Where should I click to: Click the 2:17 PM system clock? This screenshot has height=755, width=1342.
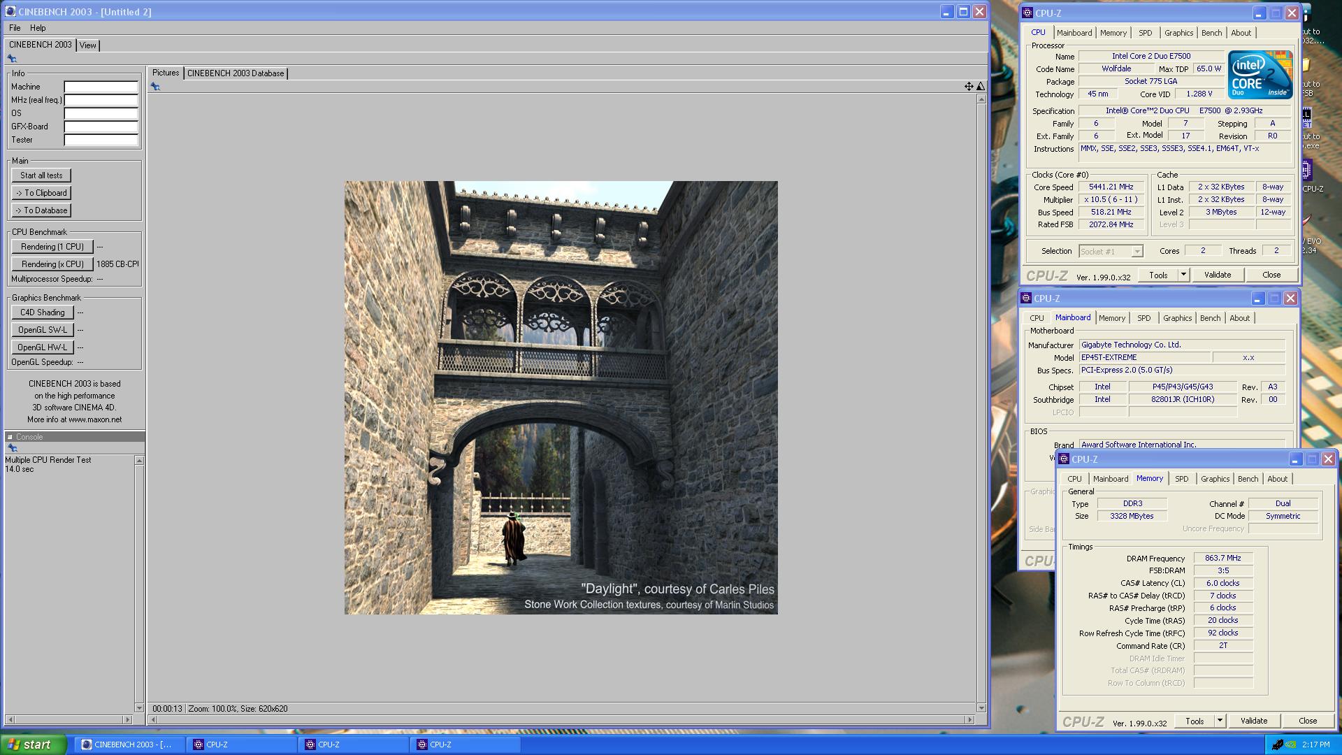tap(1316, 745)
